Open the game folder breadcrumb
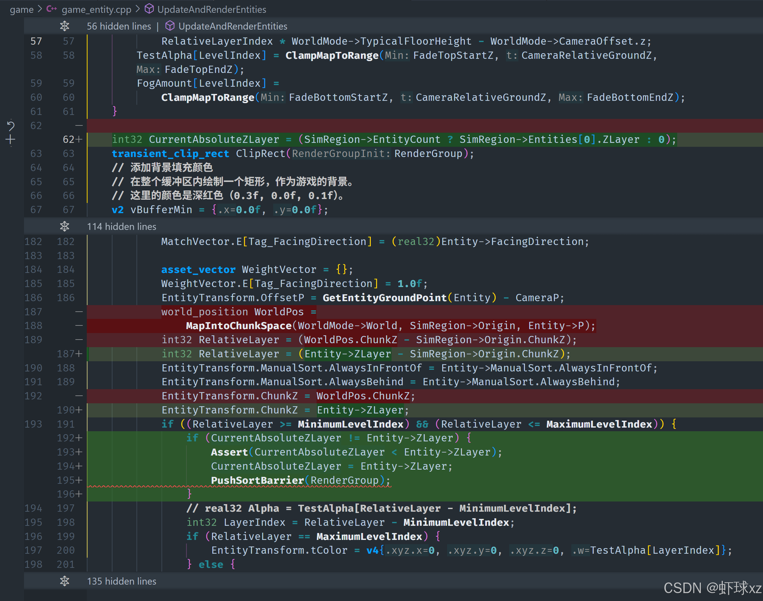This screenshot has height=601, width=763. pos(21,10)
